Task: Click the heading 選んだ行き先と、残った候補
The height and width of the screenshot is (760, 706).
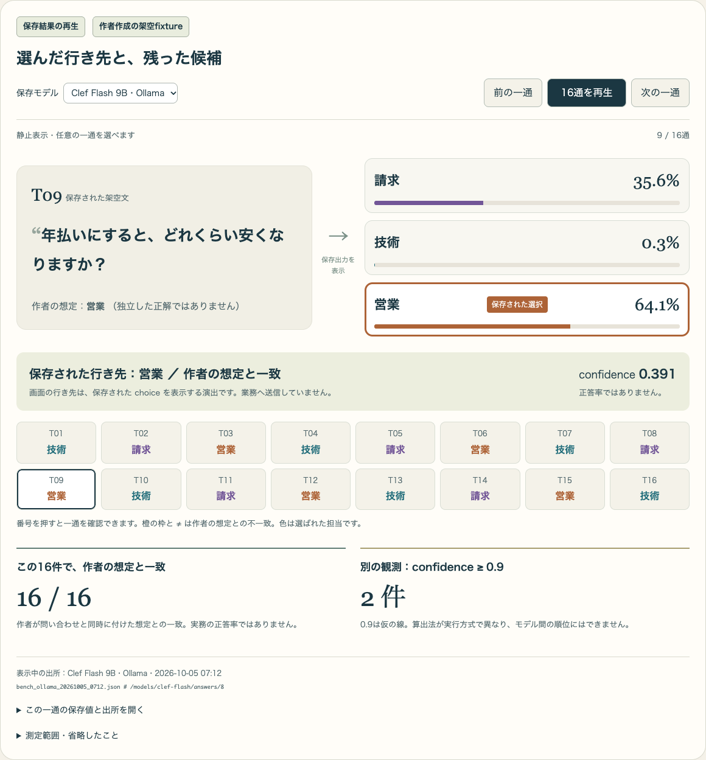Action: click(119, 58)
